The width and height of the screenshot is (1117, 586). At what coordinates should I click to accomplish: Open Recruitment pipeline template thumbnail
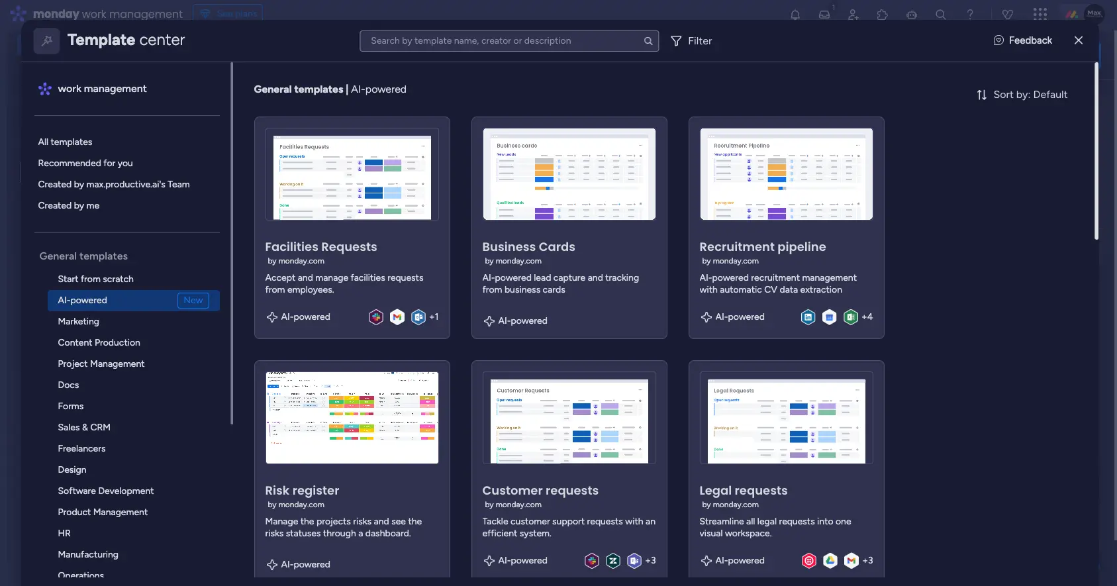click(x=787, y=174)
